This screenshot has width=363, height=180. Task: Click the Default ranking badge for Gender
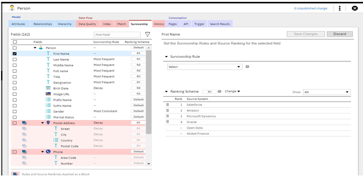(x=138, y=111)
